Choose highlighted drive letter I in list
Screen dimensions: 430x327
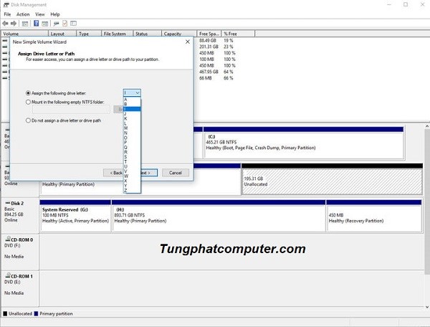click(x=132, y=109)
